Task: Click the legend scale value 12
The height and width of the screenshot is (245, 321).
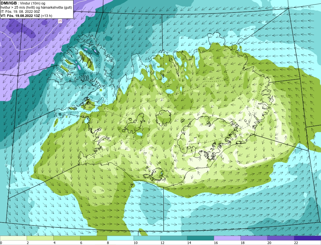Action: (x=162, y=243)
